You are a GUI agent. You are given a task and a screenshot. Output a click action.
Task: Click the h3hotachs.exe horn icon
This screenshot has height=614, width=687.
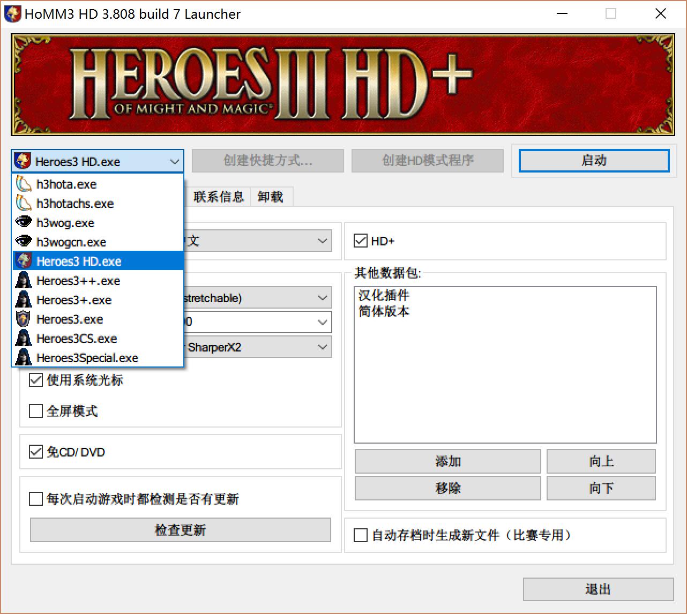pyautogui.click(x=24, y=203)
